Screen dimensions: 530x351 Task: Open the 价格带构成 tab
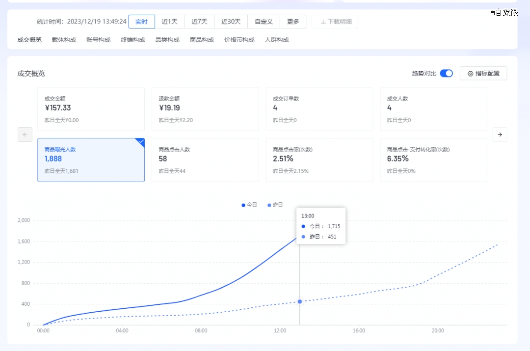point(239,40)
